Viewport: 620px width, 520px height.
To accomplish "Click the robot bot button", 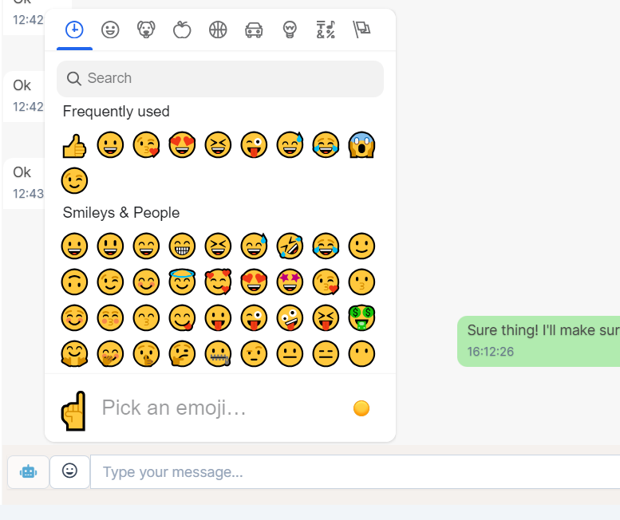I will point(28,471).
